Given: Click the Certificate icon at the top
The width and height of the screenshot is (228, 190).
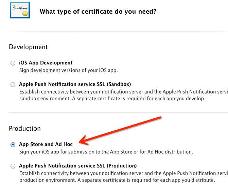Looking at the screenshot, I should tap(20, 10).
